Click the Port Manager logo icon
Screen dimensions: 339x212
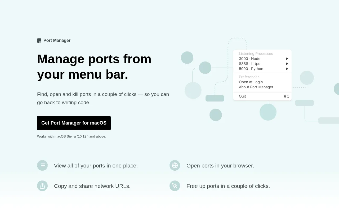[39, 41]
